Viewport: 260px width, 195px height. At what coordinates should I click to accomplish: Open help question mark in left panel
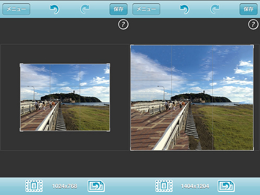(123, 24)
